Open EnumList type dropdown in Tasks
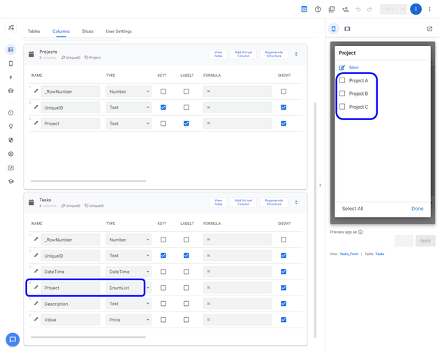 tap(129, 288)
